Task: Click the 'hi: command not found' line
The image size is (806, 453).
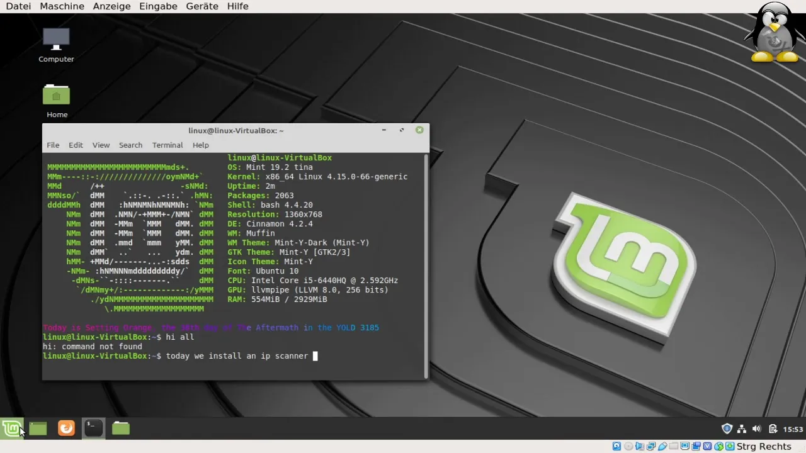Action: pos(93,347)
